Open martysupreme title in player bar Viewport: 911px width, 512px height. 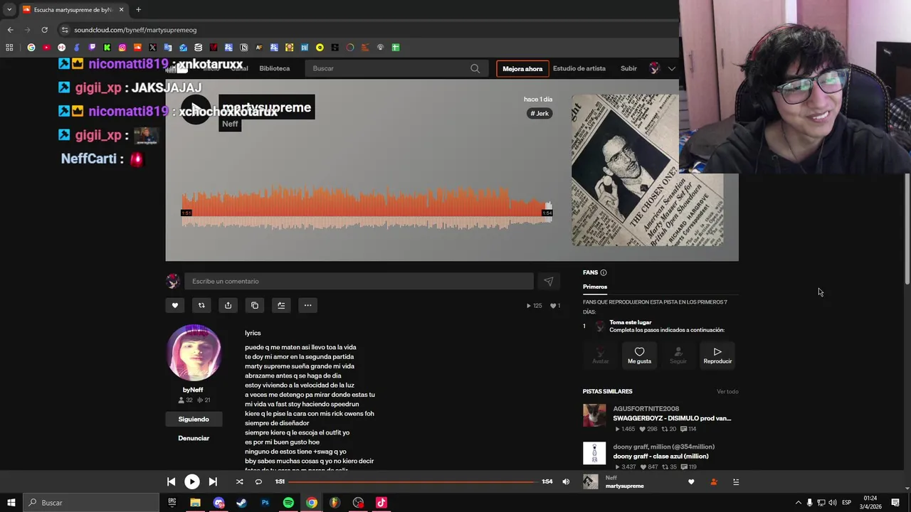[x=624, y=486]
